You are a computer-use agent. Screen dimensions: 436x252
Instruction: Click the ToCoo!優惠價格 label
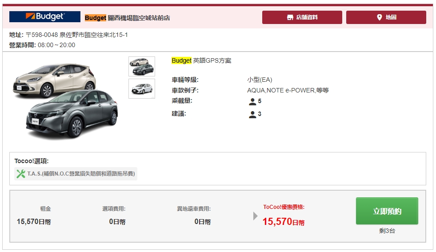(284, 207)
